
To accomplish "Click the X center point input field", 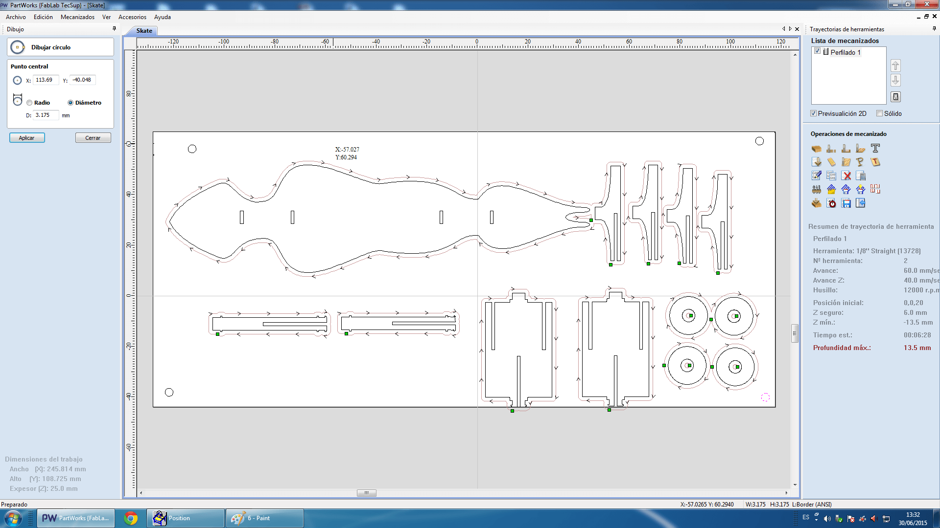I will pos(46,80).
